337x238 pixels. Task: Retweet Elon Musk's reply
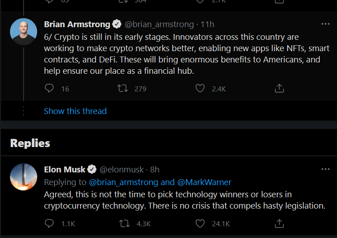tap(122, 224)
